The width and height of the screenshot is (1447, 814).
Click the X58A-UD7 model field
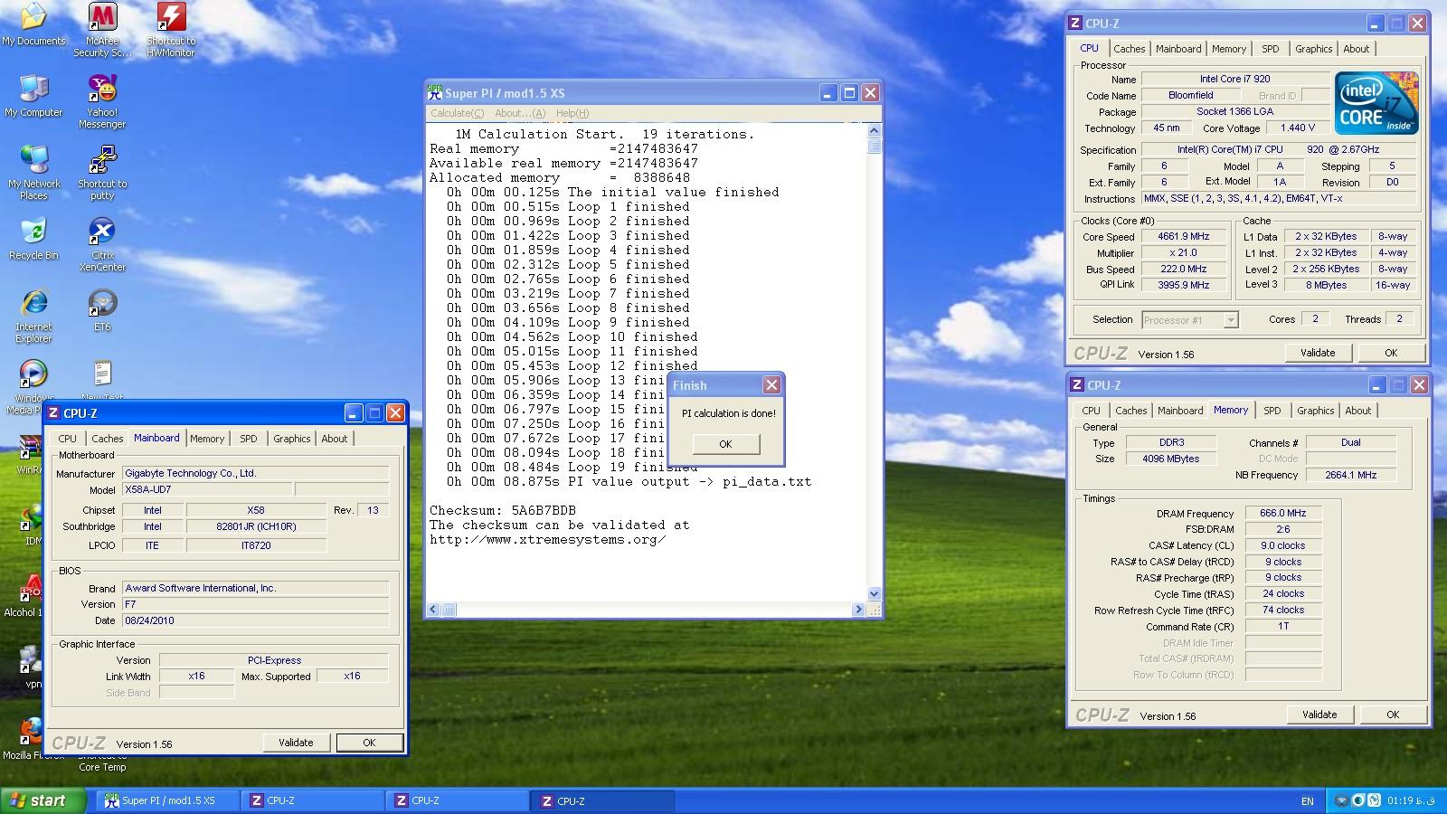coord(207,489)
